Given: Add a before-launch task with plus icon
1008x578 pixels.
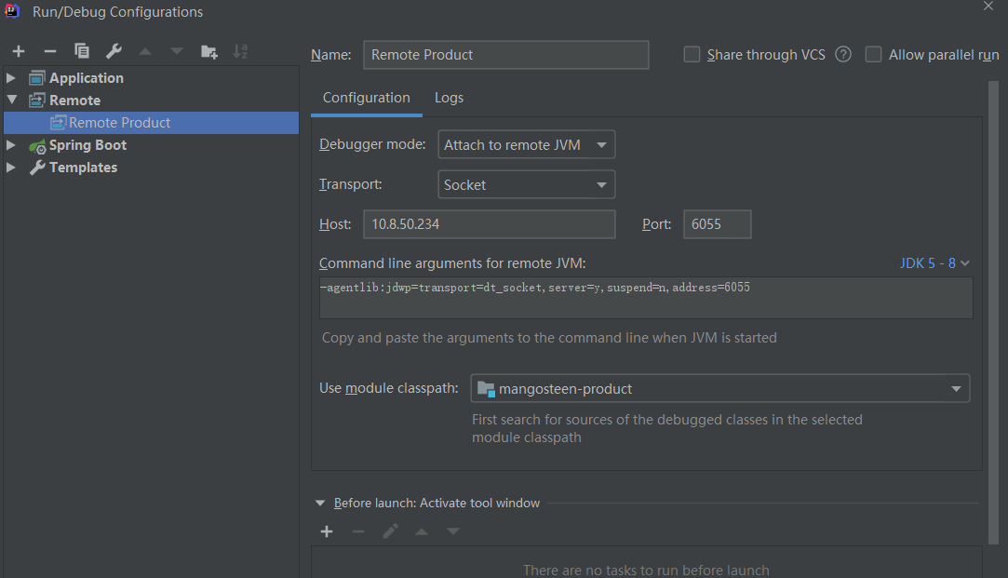Looking at the screenshot, I should (327, 531).
